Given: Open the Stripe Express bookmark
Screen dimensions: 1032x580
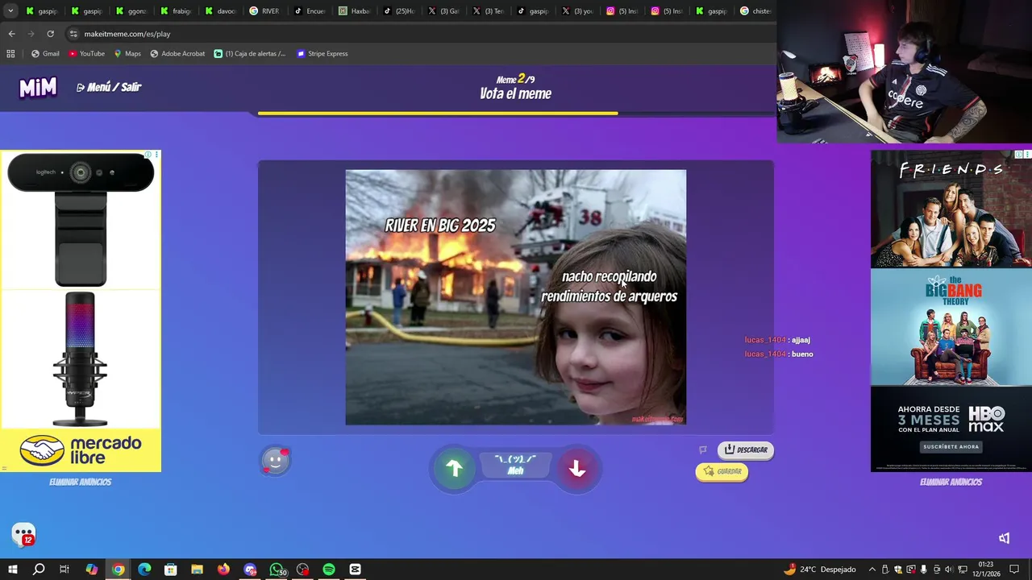Looking at the screenshot, I should [x=322, y=54].
